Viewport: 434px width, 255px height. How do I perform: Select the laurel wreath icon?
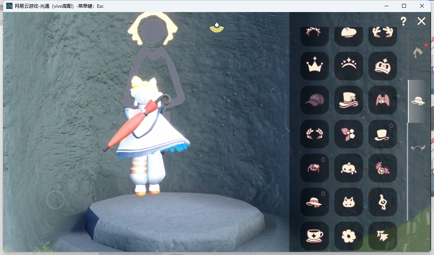pyautogui.click(x=315, y=134)
